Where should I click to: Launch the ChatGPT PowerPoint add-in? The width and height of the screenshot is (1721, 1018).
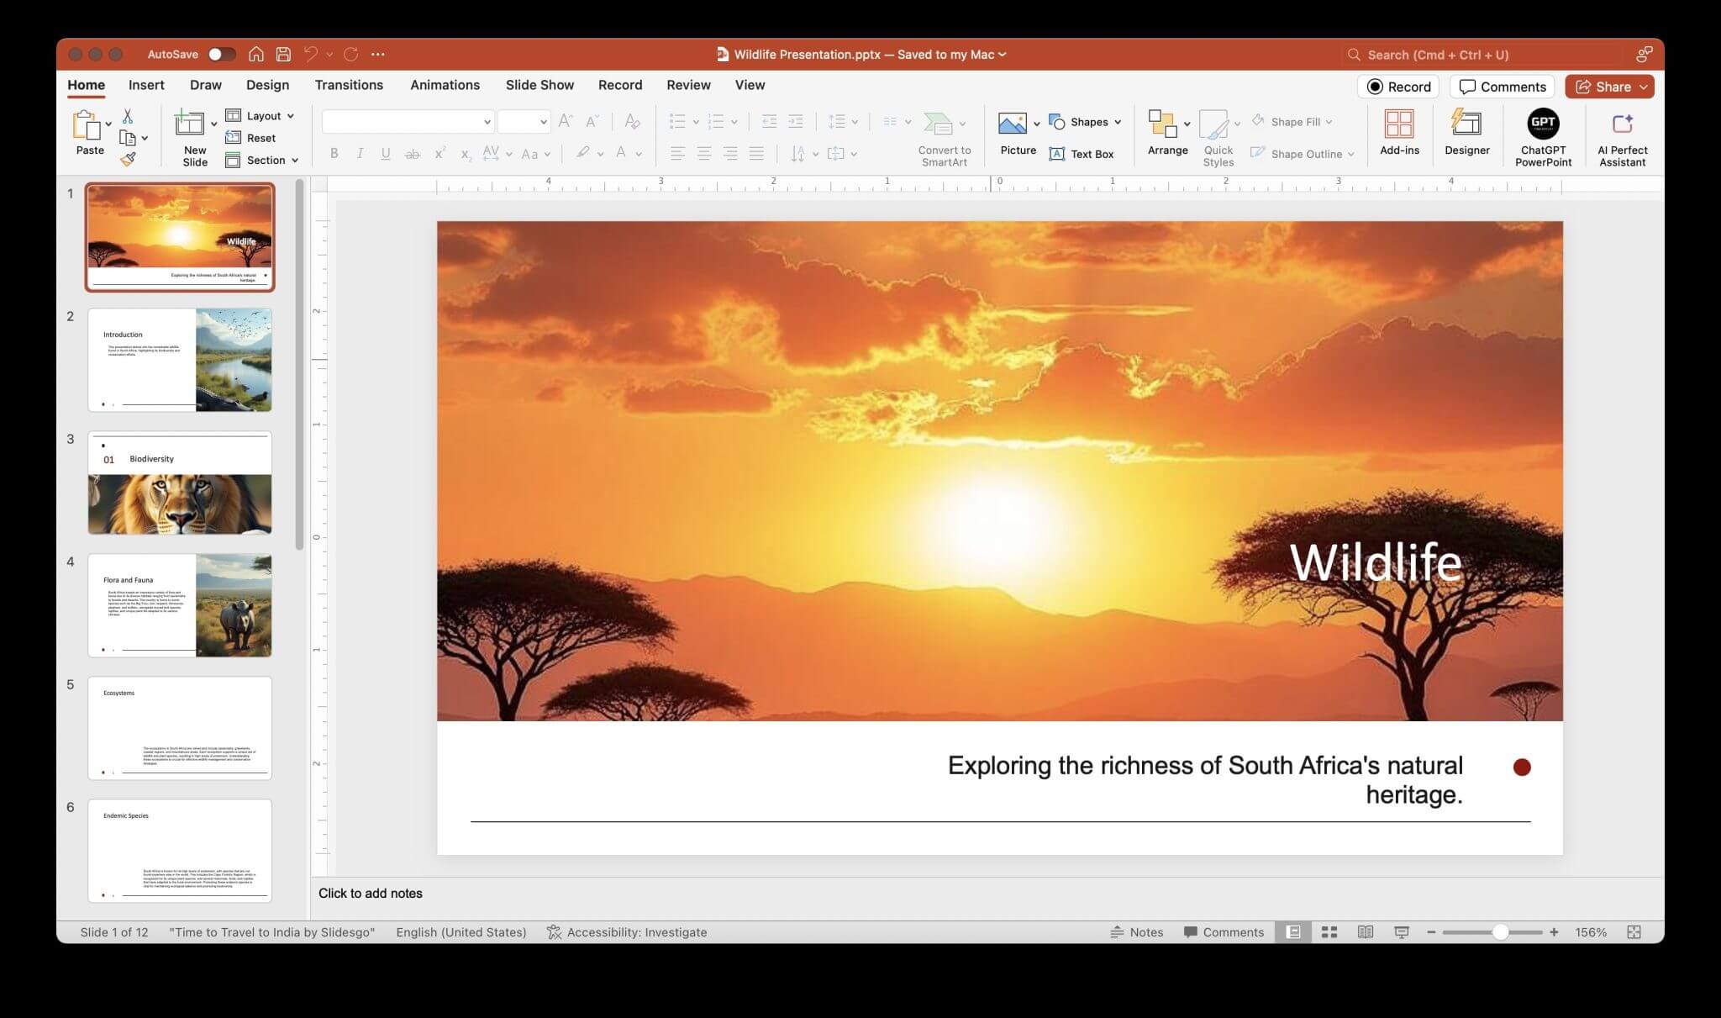pyautogui.click(x=1544, y=136)
